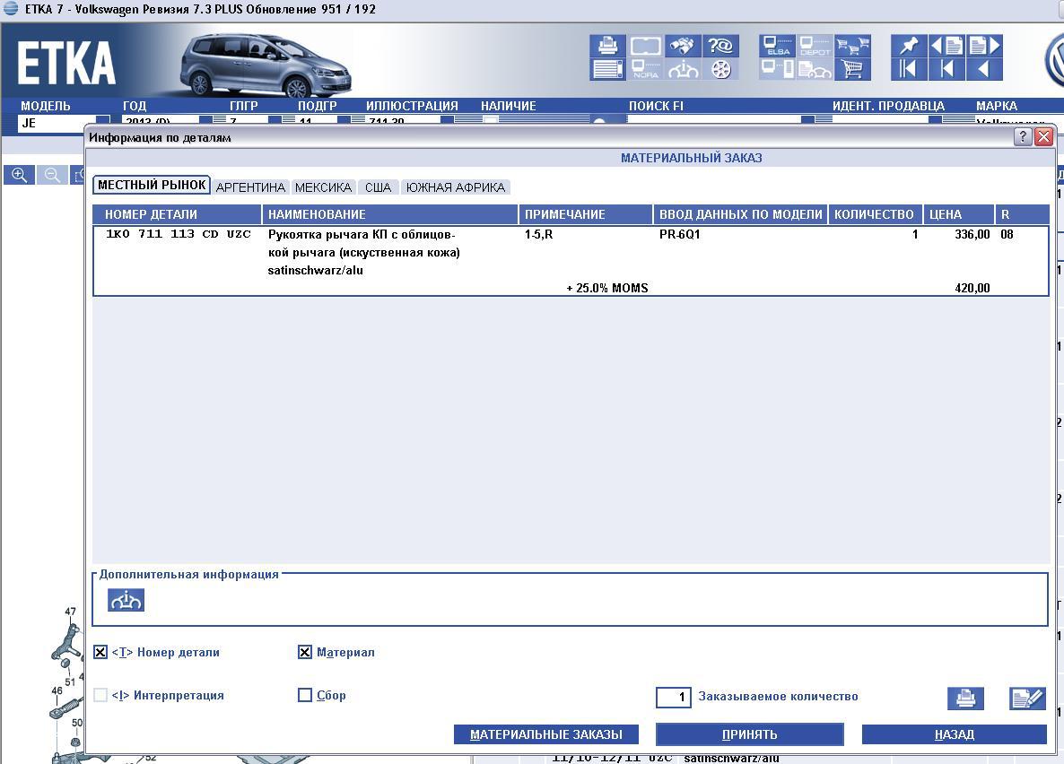Click the single-bar previous arrow

[x=946, y=69]
